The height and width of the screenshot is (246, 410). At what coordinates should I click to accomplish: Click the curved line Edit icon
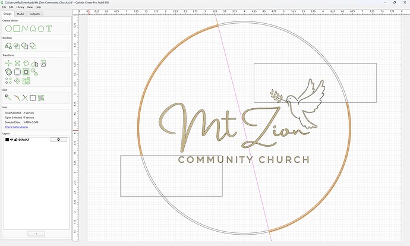17,98
